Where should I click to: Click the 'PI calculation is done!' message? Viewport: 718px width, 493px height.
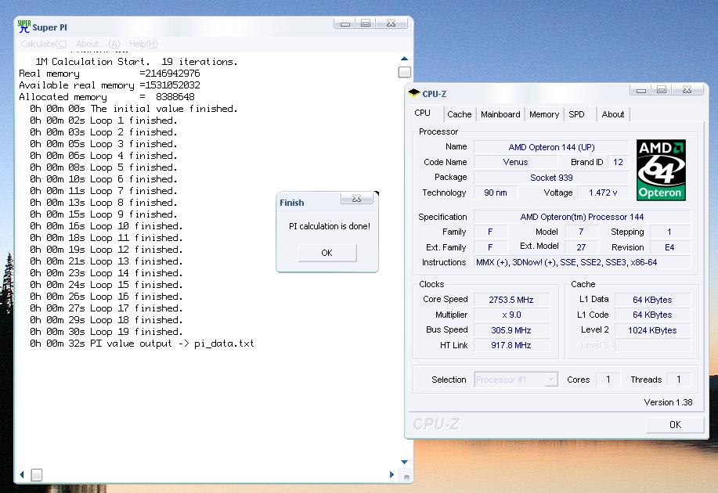[330, 226]
